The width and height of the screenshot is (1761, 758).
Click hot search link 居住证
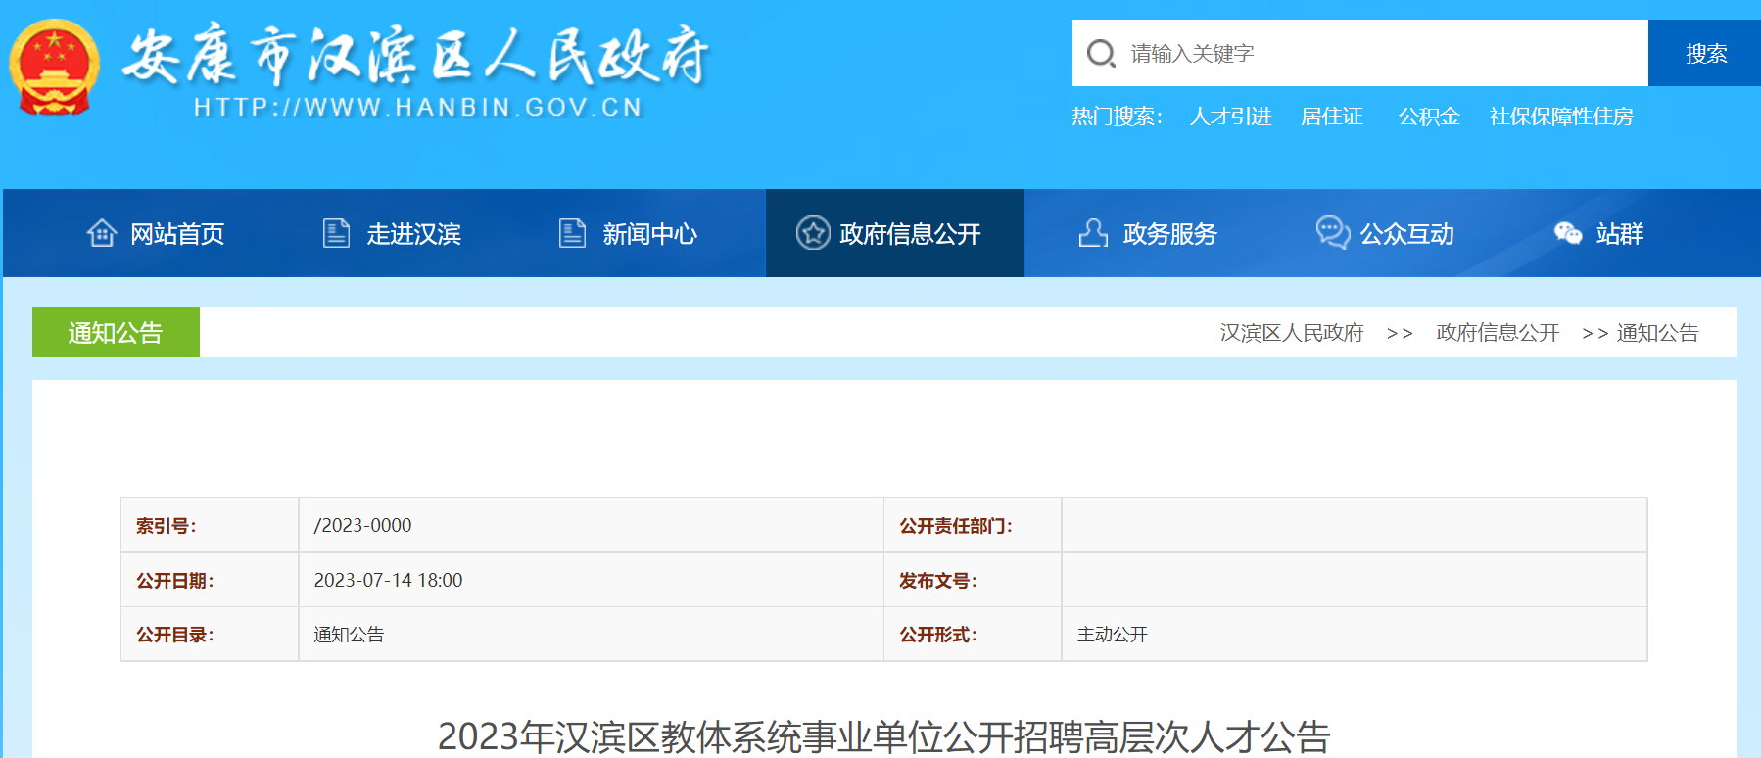[1331, 117]
